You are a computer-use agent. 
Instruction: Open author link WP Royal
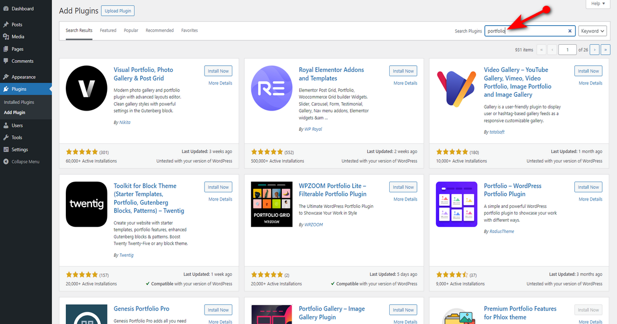coord(313,129)
